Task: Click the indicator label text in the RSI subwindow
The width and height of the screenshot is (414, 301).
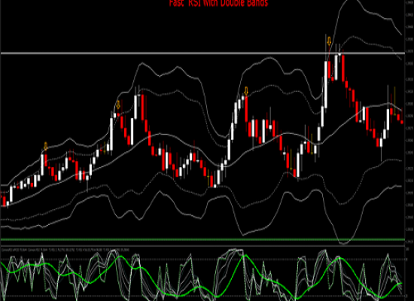Action: pyautogui.click(x=65, y=250)
